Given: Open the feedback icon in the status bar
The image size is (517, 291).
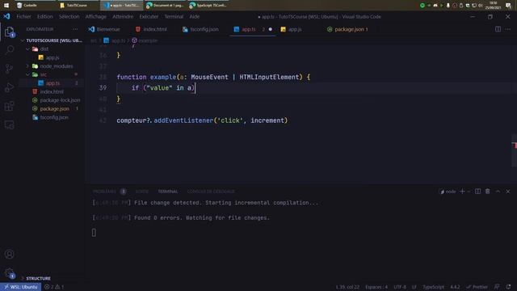Looking at the screenshot, I should [x=497, y=287].
